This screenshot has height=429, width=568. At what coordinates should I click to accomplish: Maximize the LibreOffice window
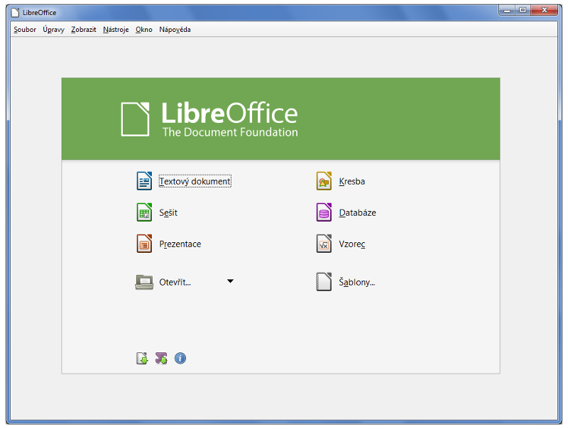pyautogui.click(x=523, y=11)
